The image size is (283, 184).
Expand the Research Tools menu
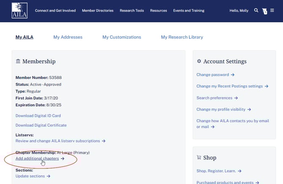(132, 11)
